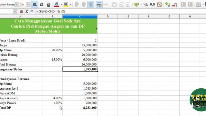Toggle the Align Right button
This screenshot has width=206, height=116.
[x=90, y=5]
